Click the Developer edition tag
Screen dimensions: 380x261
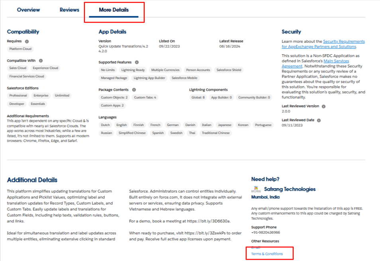click(x=17, y=104)
